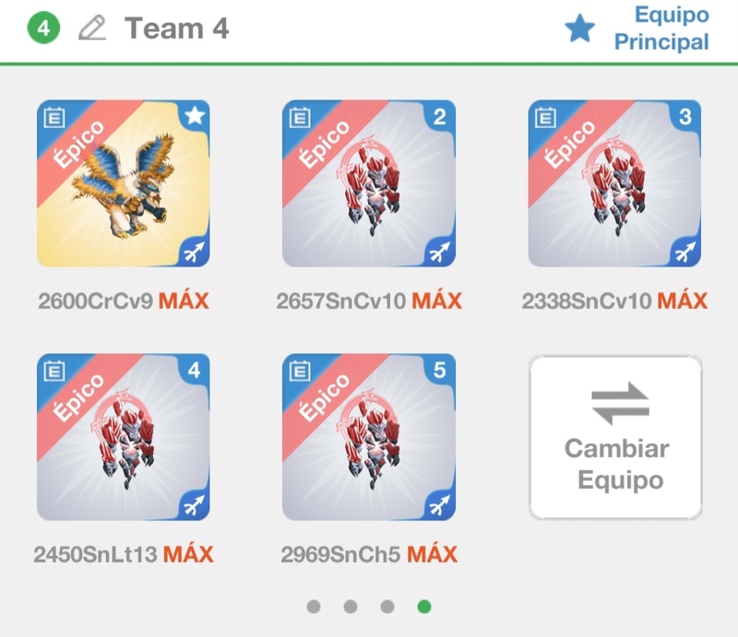Tap the ranged attack icon on griffin card
Screen dimensions: 738x637
[x=195, y=253]
